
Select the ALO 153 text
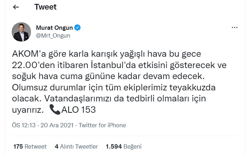click(x=78, y=110)
